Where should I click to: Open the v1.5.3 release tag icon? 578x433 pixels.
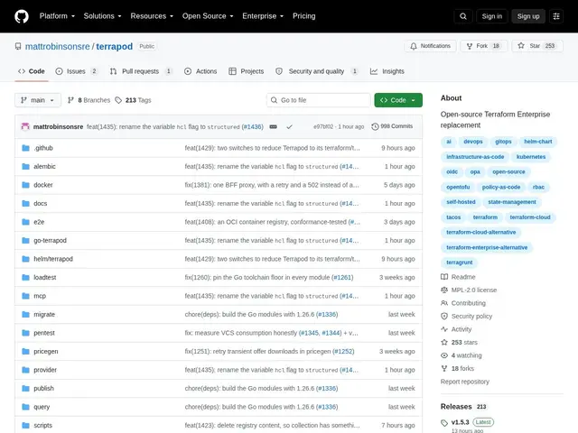[444, 423]
